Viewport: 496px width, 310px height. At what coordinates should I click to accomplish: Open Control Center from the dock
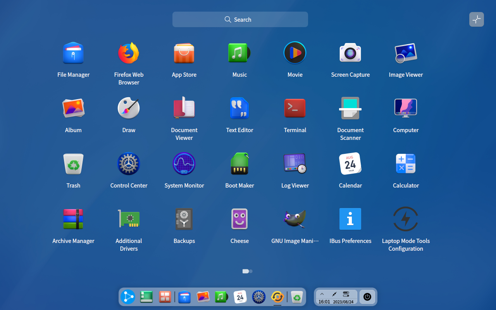coord(258,297)
